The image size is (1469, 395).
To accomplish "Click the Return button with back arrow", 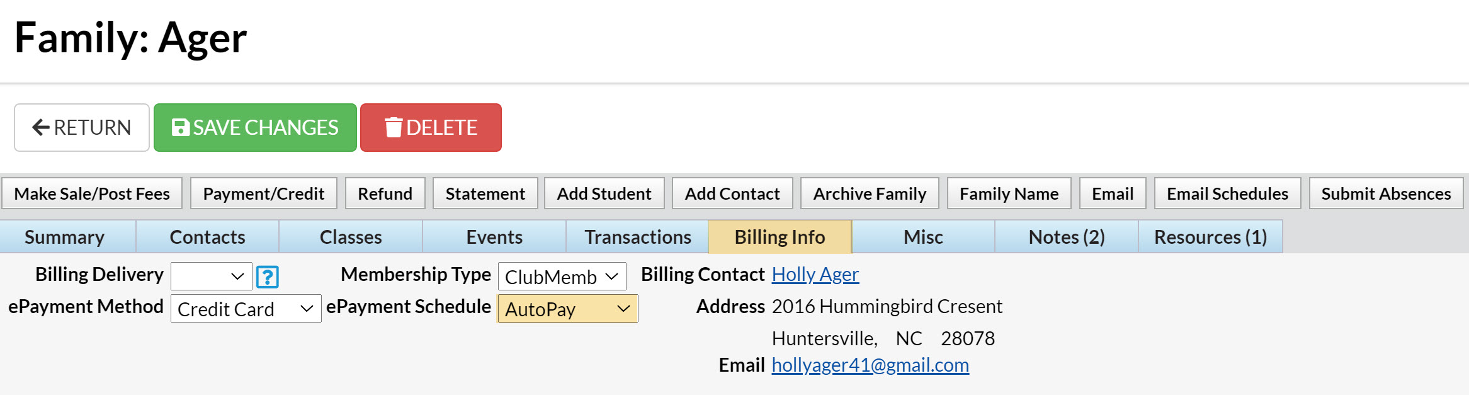I will pos(82,128).
